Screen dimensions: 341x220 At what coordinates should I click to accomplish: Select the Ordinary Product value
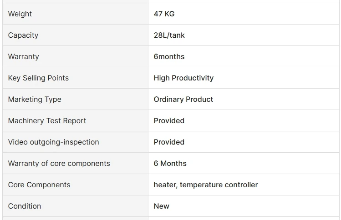pyautogui.click(x=183, y=99)
